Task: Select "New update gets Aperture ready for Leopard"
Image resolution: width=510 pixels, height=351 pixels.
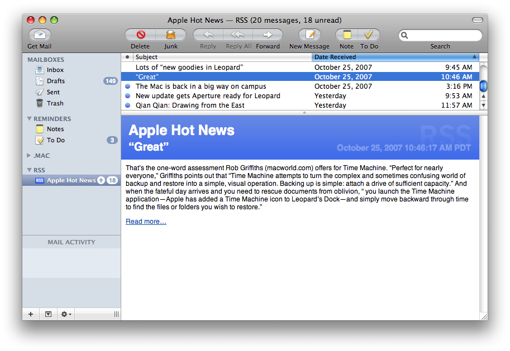Action: coord(300,96)
